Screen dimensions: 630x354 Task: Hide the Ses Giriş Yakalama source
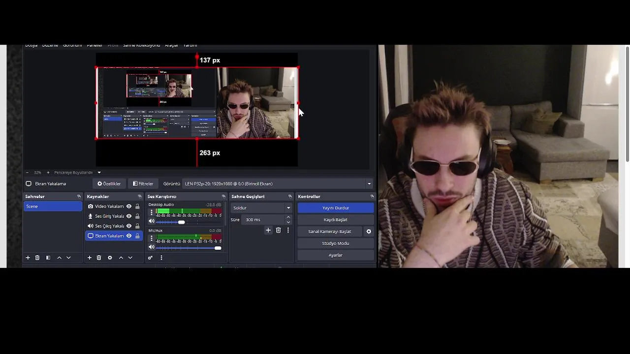129,216
